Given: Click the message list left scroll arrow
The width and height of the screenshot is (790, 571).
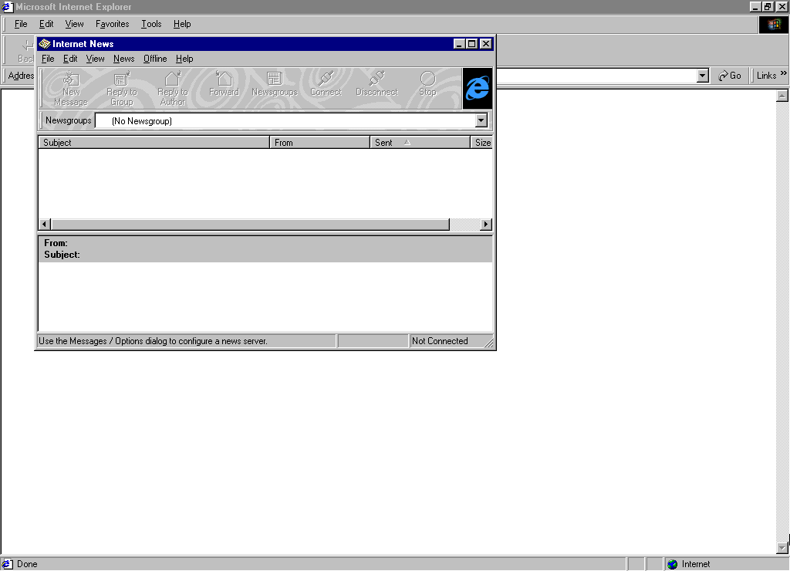Looking at the screenshot, I should (45, 225).
